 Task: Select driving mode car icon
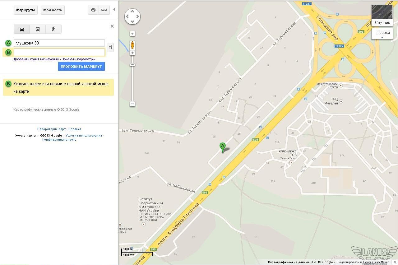[x=22, y=29]
